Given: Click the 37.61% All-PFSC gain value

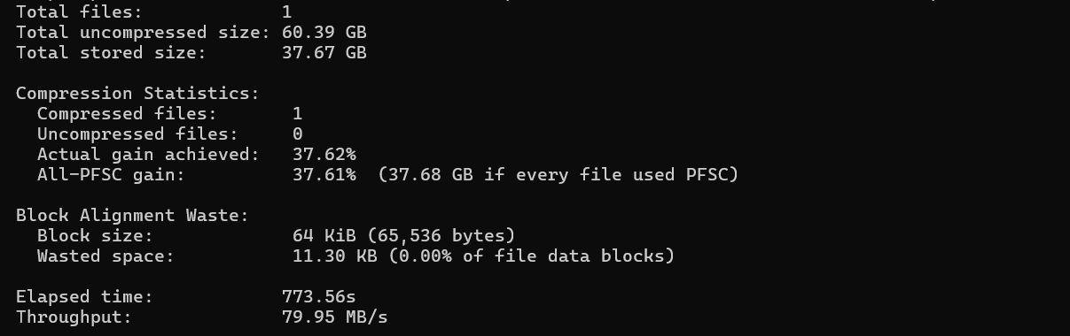Looking at the screenshot, I should tap(324, 175).
